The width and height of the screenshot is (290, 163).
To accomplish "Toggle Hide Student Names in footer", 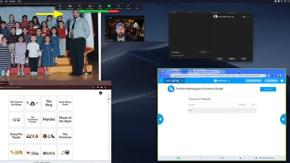I will coord(265,158).
